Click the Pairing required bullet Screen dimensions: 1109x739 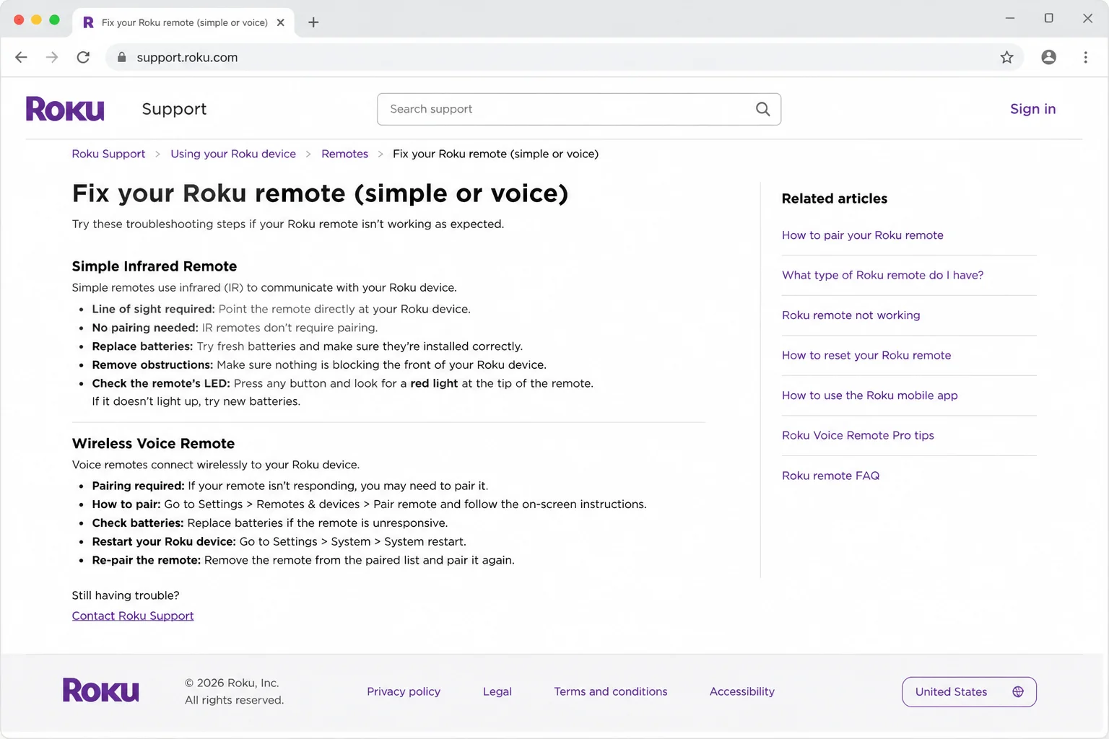click(x=290, y=486)
